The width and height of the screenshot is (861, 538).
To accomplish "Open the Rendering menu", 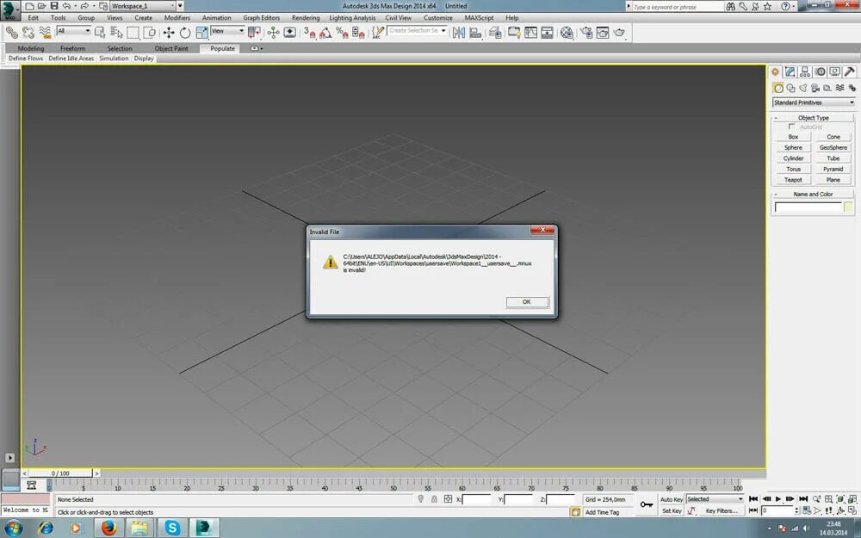I will tap(306, 17).
